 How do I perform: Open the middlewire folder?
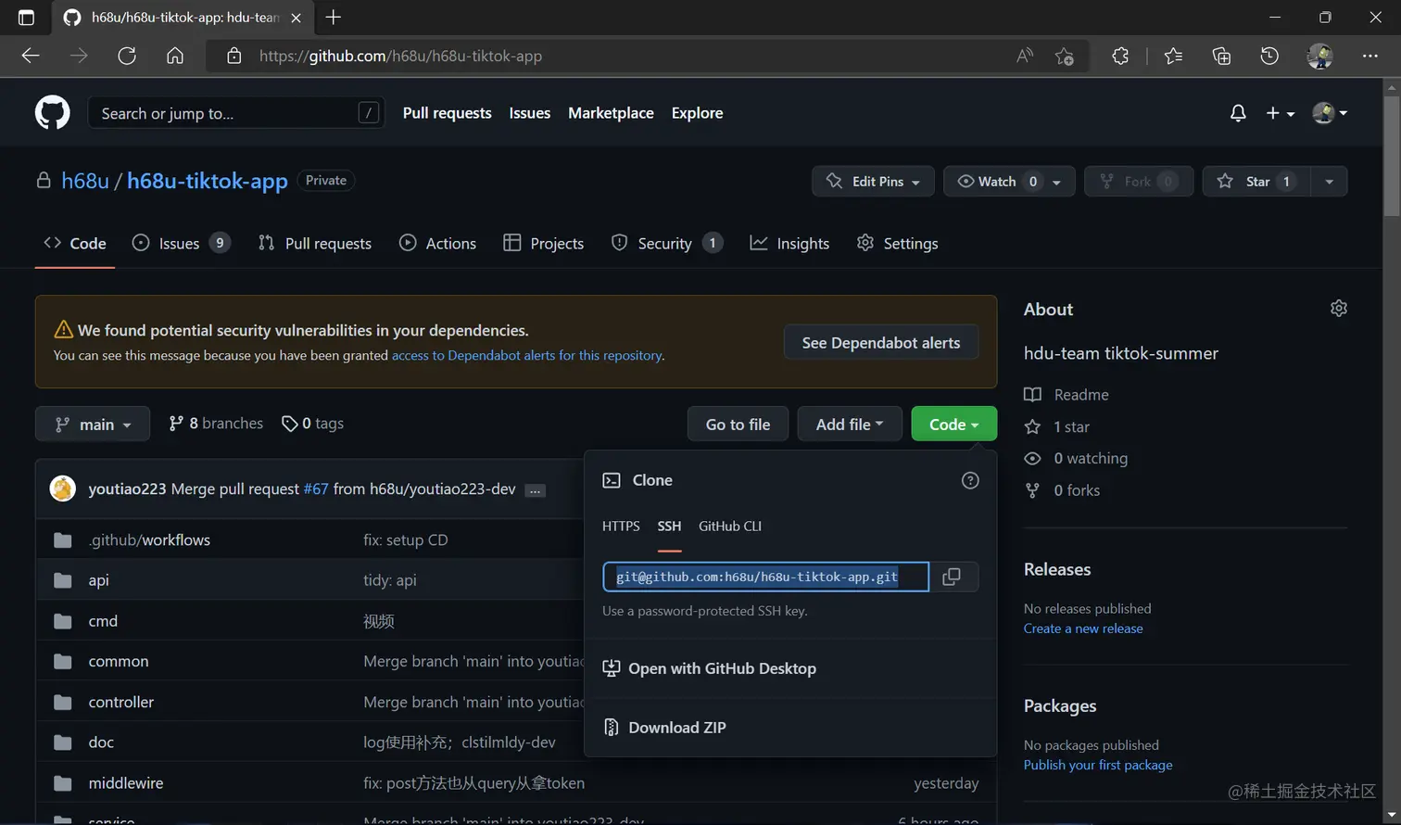click(125, 782)
